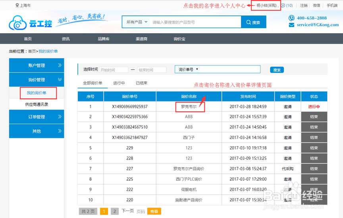Click the 代采购 type cell in row 7
This screenshot has height=218, width=343.
pos(287,168)
